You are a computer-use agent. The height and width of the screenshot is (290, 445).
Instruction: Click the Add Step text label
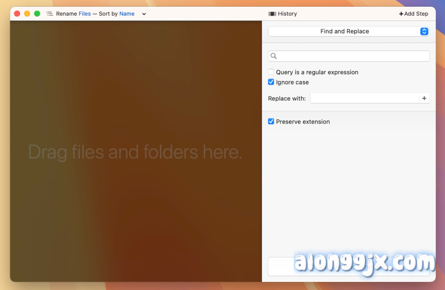click(416, 14)
